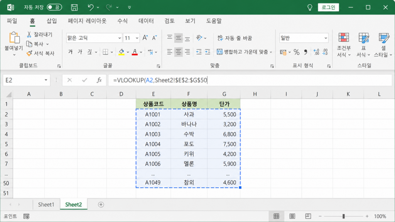Open conditional formatting (조건부 서식)
Image resolution: width=395 pixels, height=222 pixels.
point(344,45)
